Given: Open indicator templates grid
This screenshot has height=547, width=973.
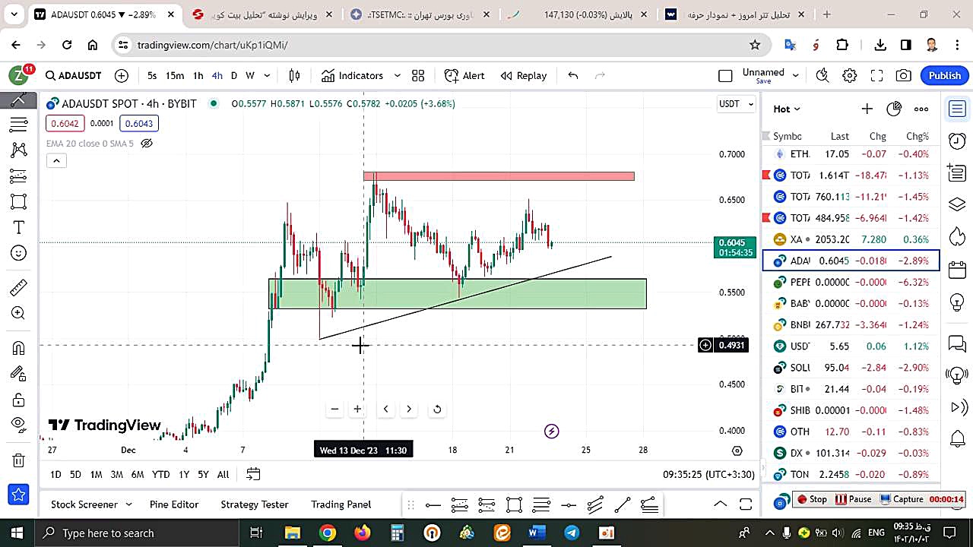Looking at the screenshot, I should click(418, 75).
